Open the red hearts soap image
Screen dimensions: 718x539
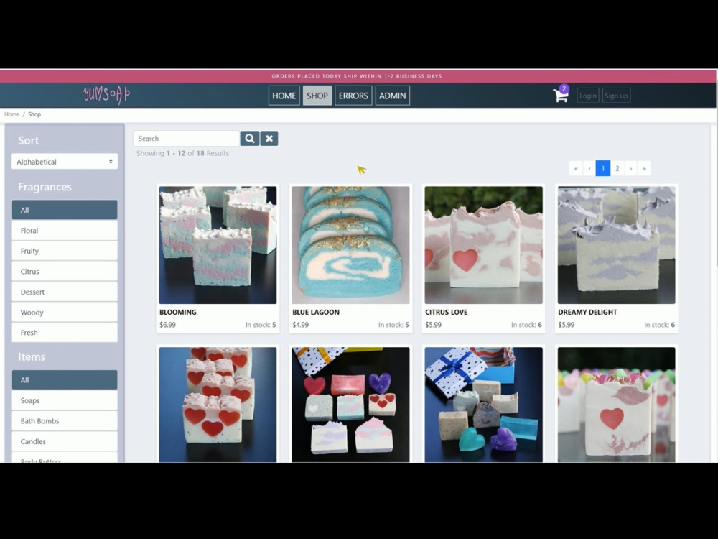(x=218, y=404)
